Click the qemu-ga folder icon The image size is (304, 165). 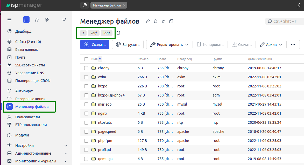pyautogui.click(x=94, y=159)
